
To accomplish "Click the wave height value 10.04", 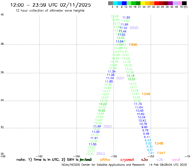I will (x=141, y=117).
